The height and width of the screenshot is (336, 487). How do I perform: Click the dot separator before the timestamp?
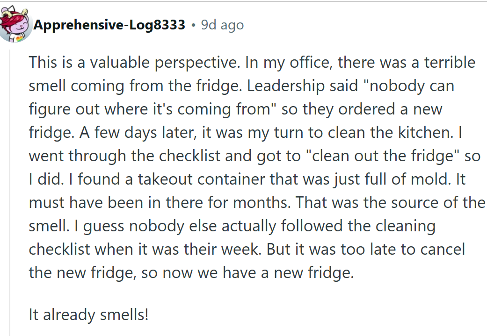pos(193,25)
